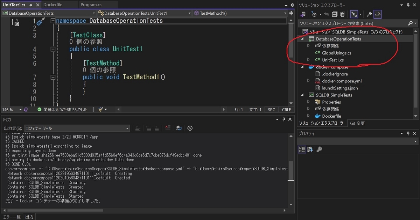Collapse the namespace block on line 1

(53, 21)
